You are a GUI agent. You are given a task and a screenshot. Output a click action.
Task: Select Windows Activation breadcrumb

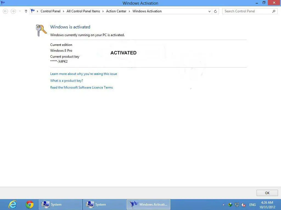[147, 11]
